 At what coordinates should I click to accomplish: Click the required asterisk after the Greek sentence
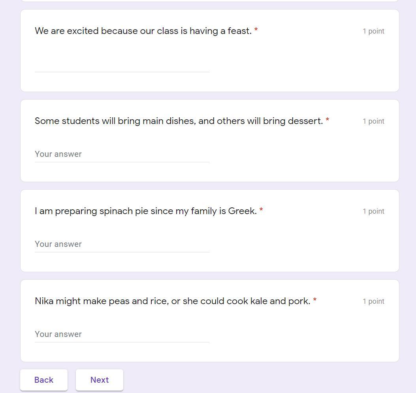[x=261, y=210]
